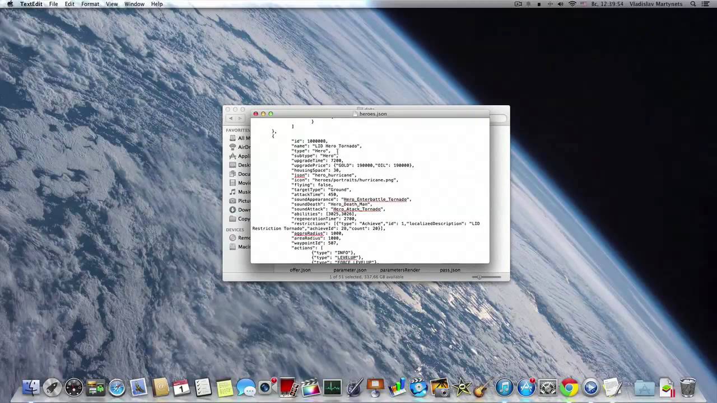
Task: Show Notification Center list icon
Action: click(x=706, y=4)
